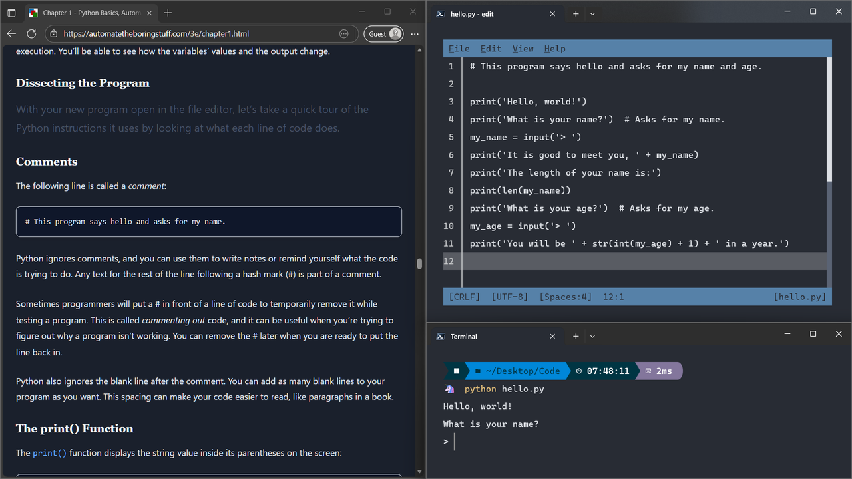Image resolution: width=852 pixels, height=479 pixels.
Task: Click the hourglass icon beside 2ms
Action: tap(649, 371)
